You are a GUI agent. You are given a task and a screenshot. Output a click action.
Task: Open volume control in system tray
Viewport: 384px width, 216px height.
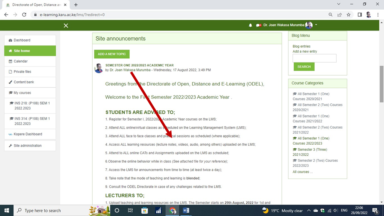click(336, 210)
